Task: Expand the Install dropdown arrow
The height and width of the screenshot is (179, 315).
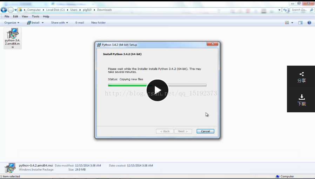Action: tap(42, 23)
